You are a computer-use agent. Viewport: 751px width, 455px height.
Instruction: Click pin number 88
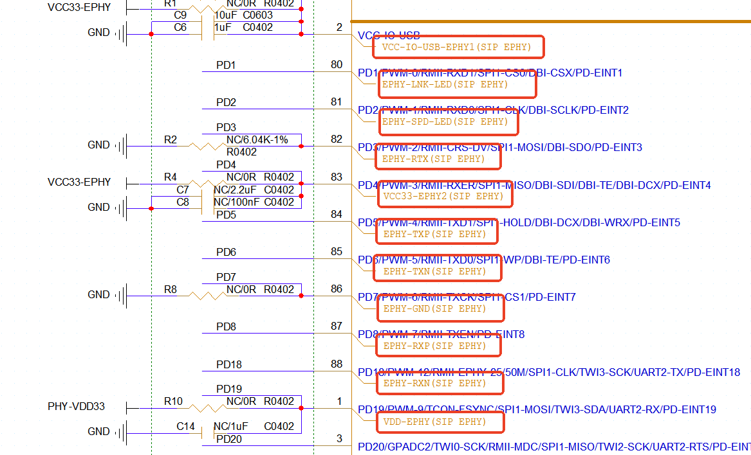click(x=336, y=364)
